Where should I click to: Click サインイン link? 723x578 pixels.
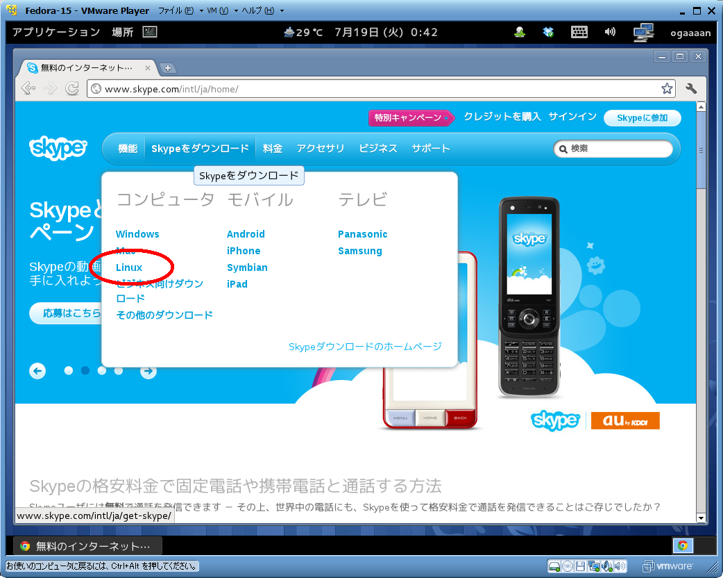pyautogui.click(x=572, y=116)
